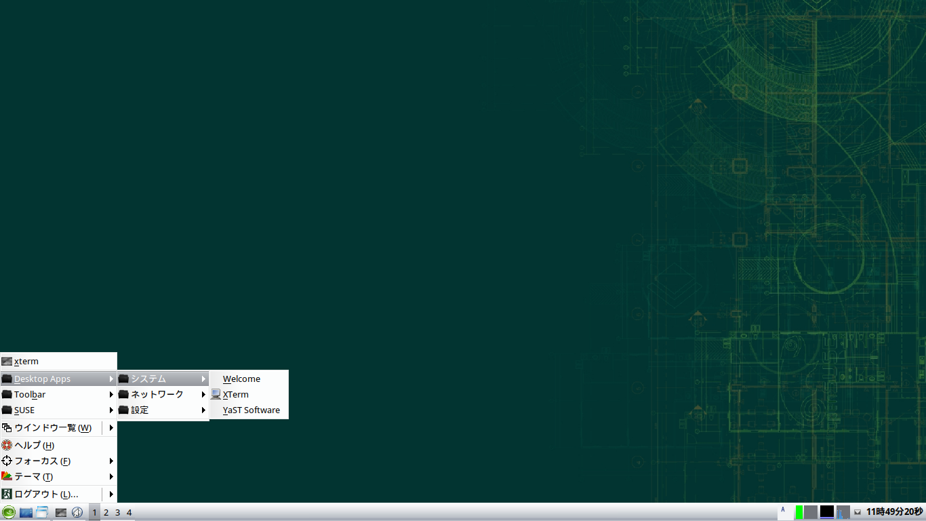The image size is (926, 521).
Task: Click ログアウト (L)... menu entry
Action: pyautogui.click(x=52, y=495)
